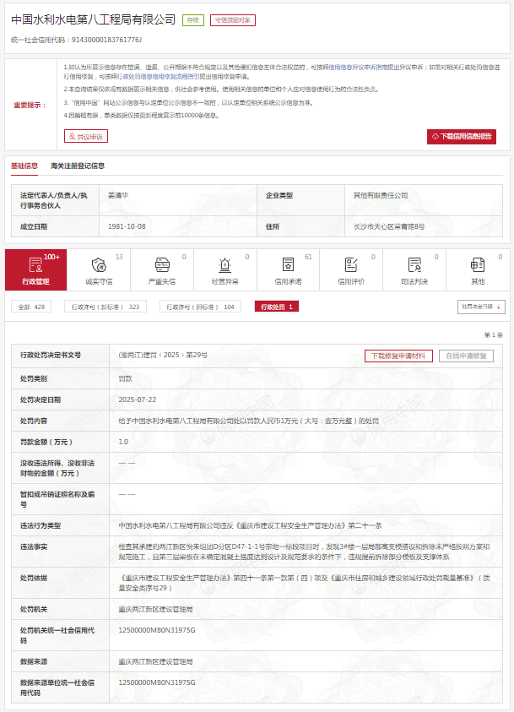The image size is (514, 712).
Task: Select the 违法行为类型 value text
Action: [x=250, y=525]
